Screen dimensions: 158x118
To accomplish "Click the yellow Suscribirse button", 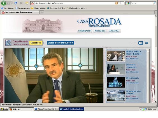I will coord(36,43).
